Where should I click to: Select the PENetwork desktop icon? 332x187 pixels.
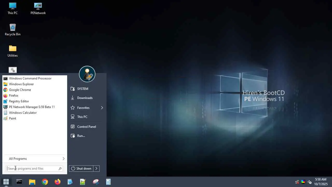(38, 9)
